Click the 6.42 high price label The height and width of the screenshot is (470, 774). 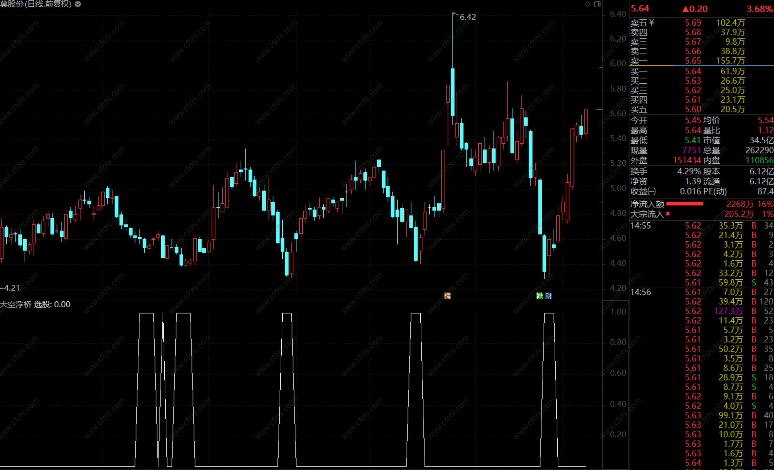pos(467,17)
